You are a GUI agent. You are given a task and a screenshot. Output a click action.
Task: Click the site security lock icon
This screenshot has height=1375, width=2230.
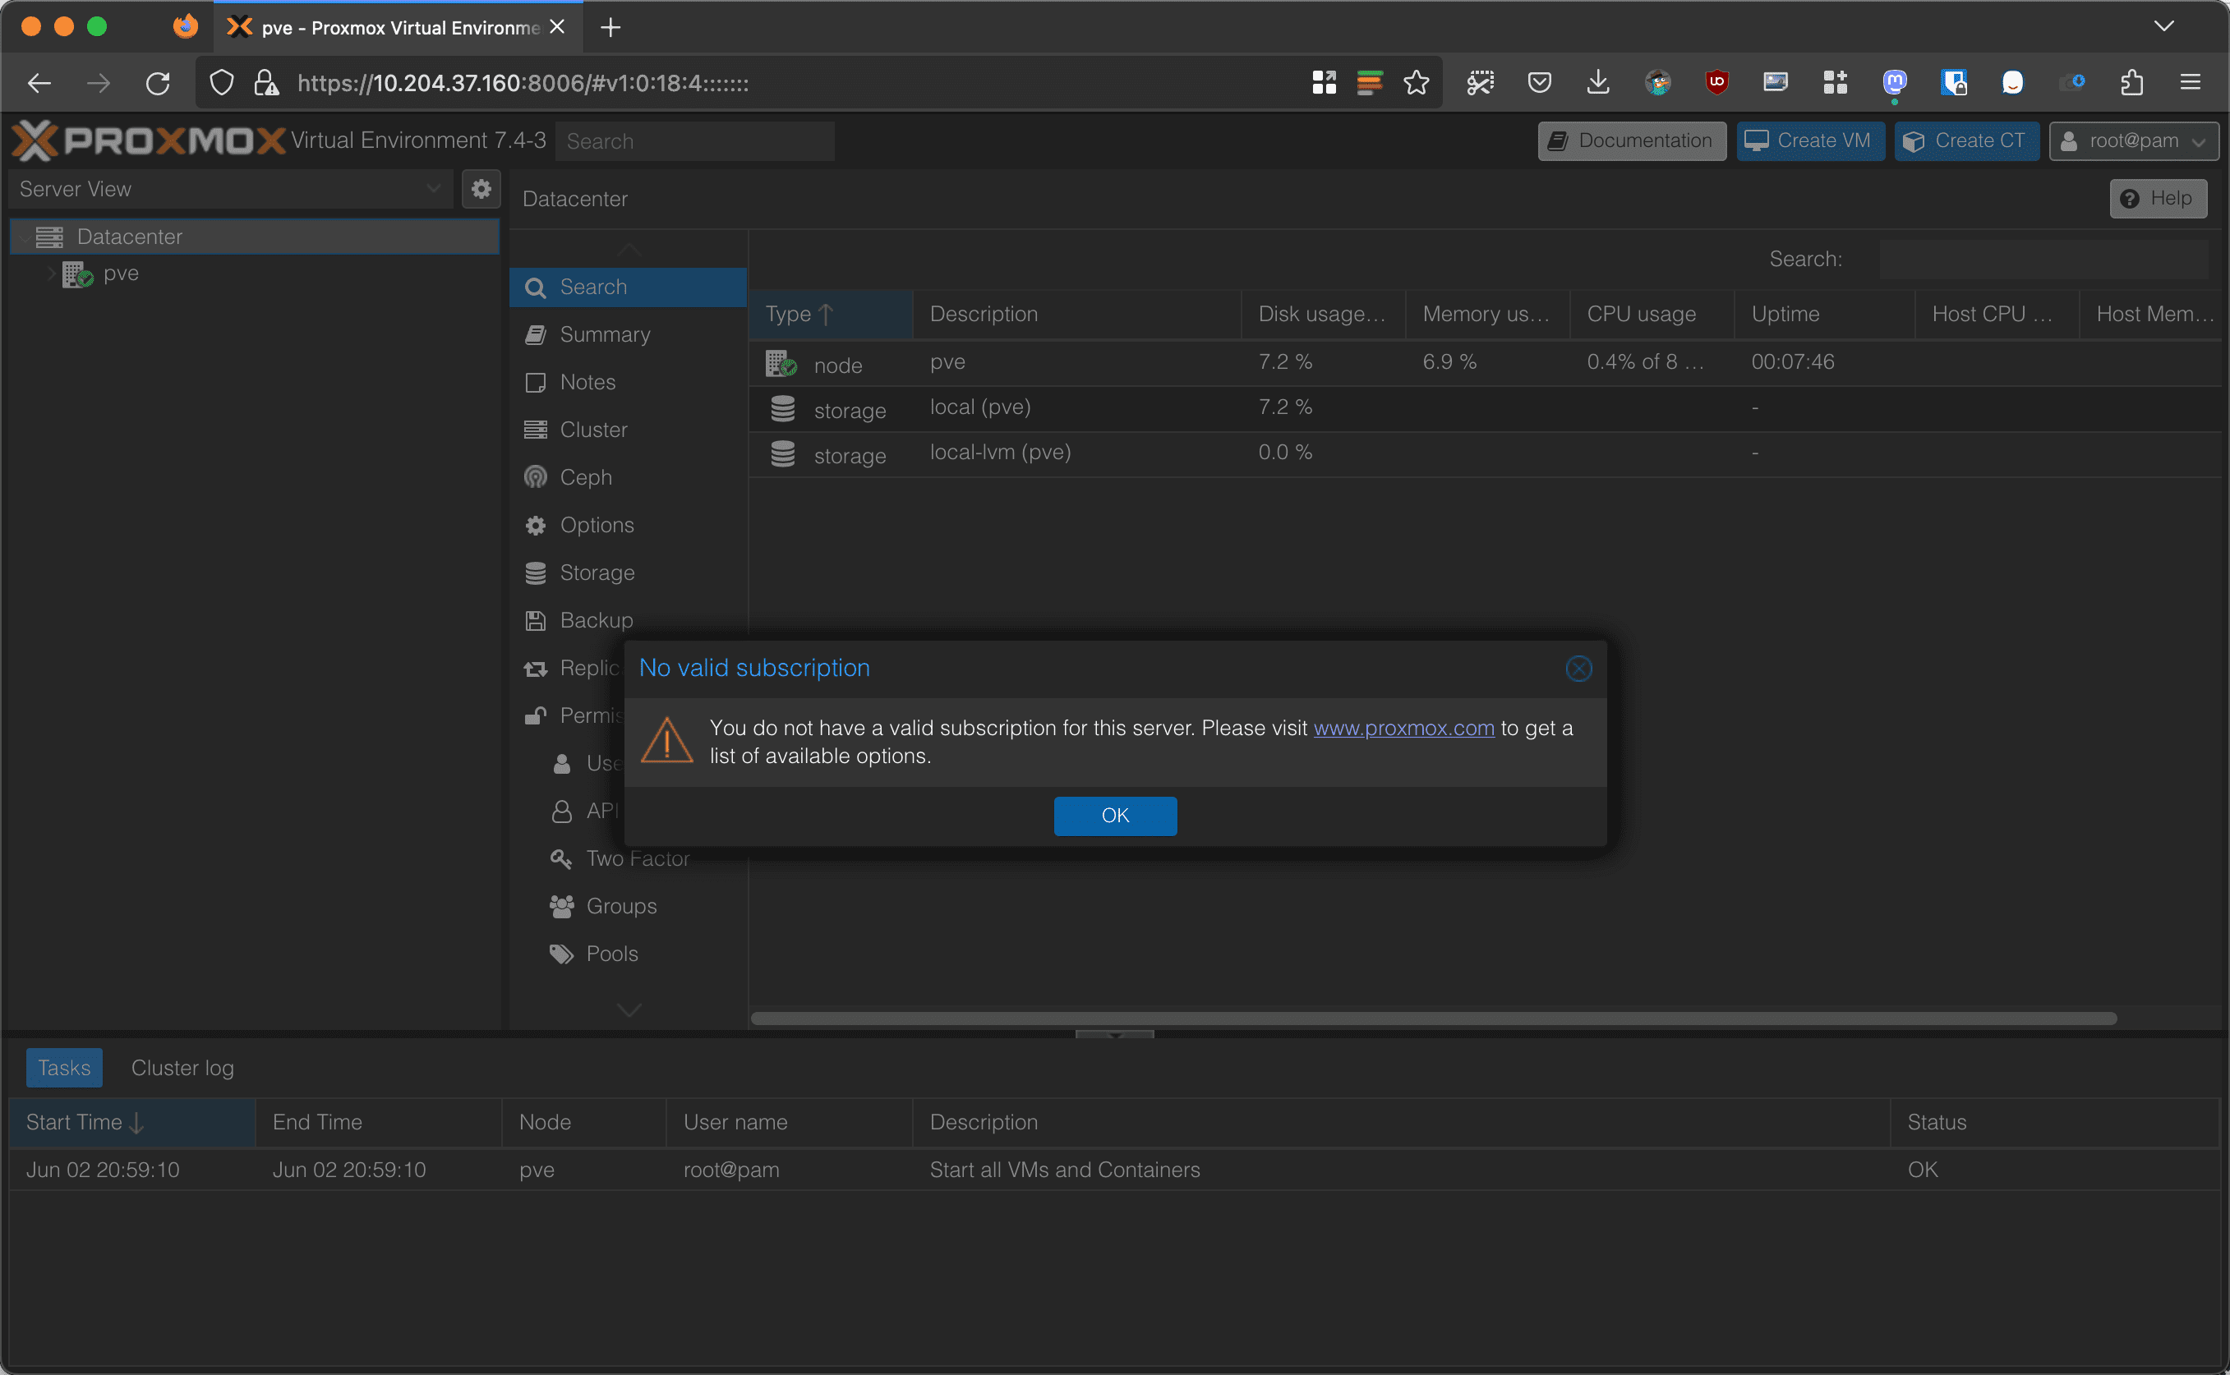(x=265, y=83)
